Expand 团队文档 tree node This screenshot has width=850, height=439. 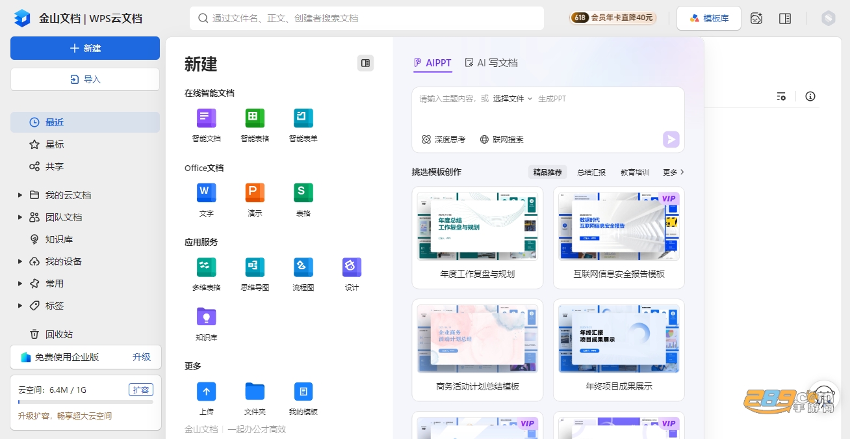tap(20, 217)
